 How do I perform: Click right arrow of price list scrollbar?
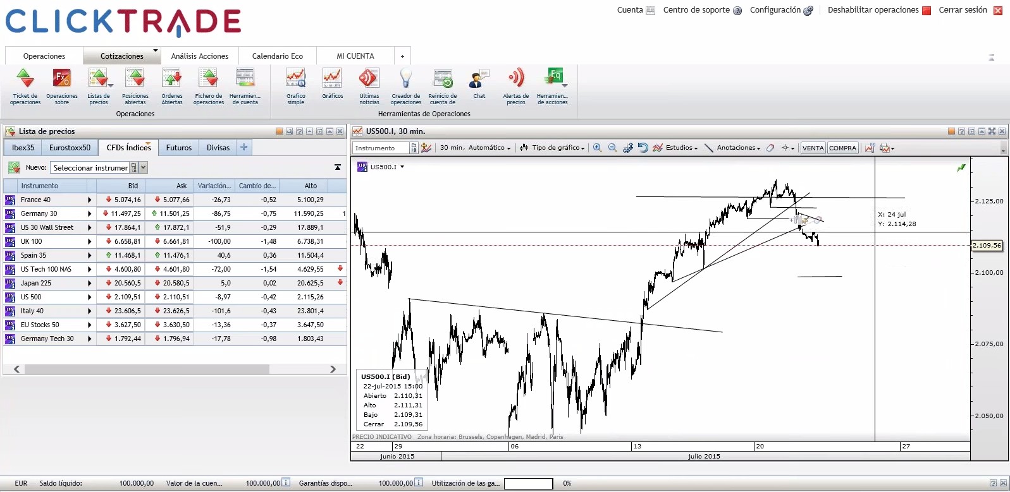coord(333,369)
